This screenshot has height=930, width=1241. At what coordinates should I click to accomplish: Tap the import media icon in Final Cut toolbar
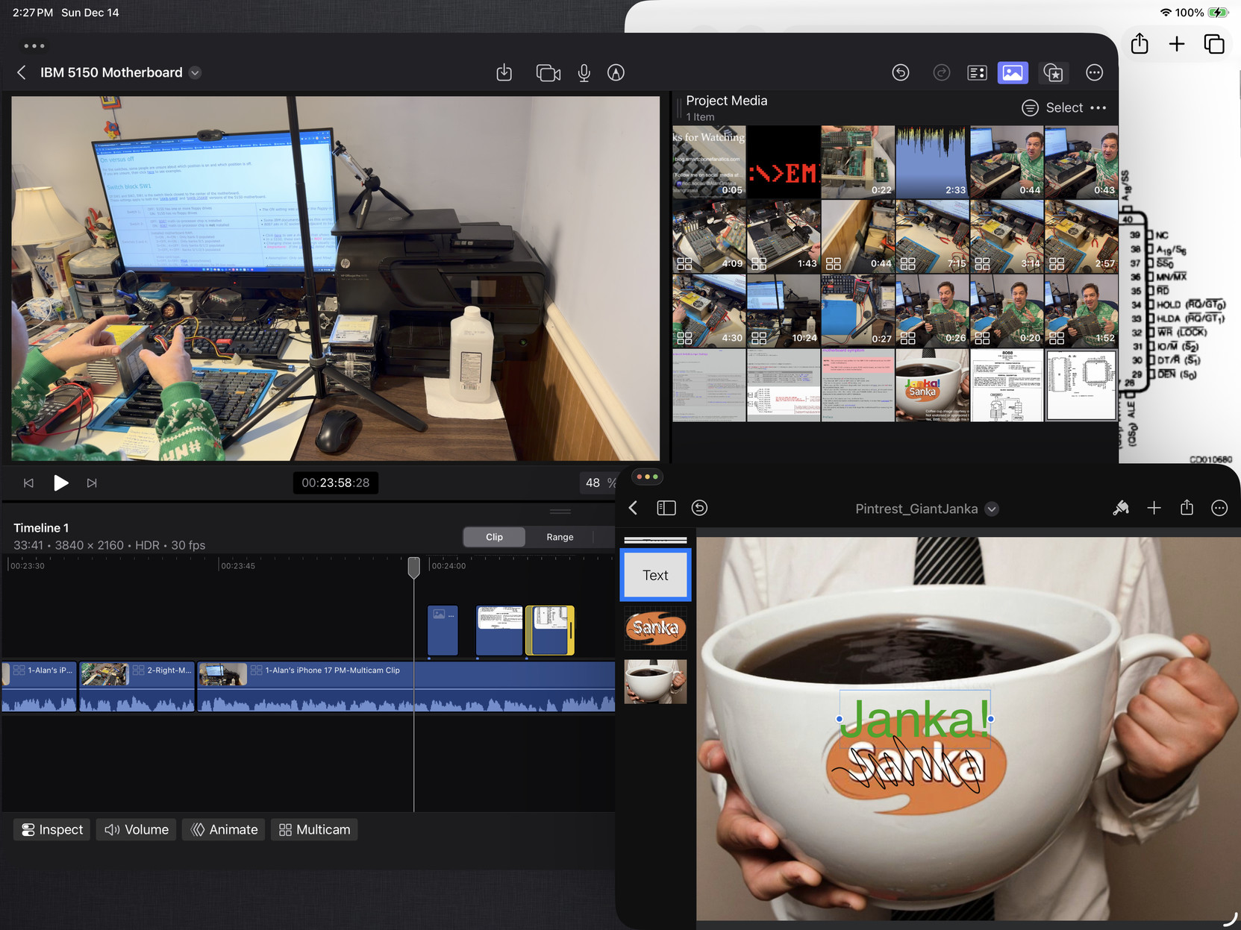[504, 72]
